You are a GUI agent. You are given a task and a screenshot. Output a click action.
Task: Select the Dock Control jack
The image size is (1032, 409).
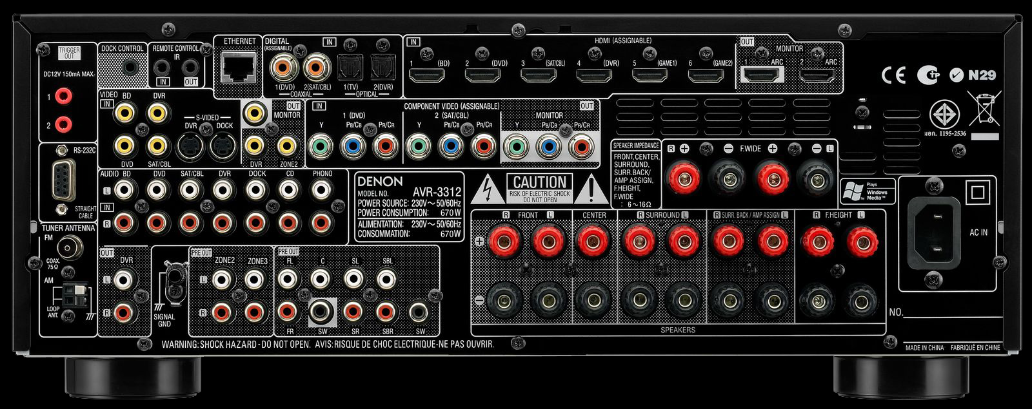click(131, 66)
